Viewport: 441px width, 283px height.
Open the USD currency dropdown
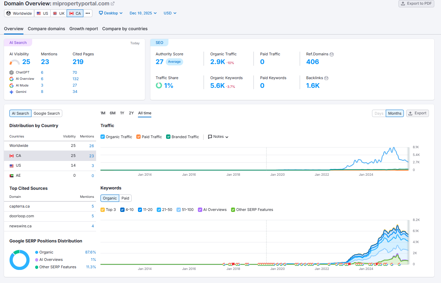[169, 13]
